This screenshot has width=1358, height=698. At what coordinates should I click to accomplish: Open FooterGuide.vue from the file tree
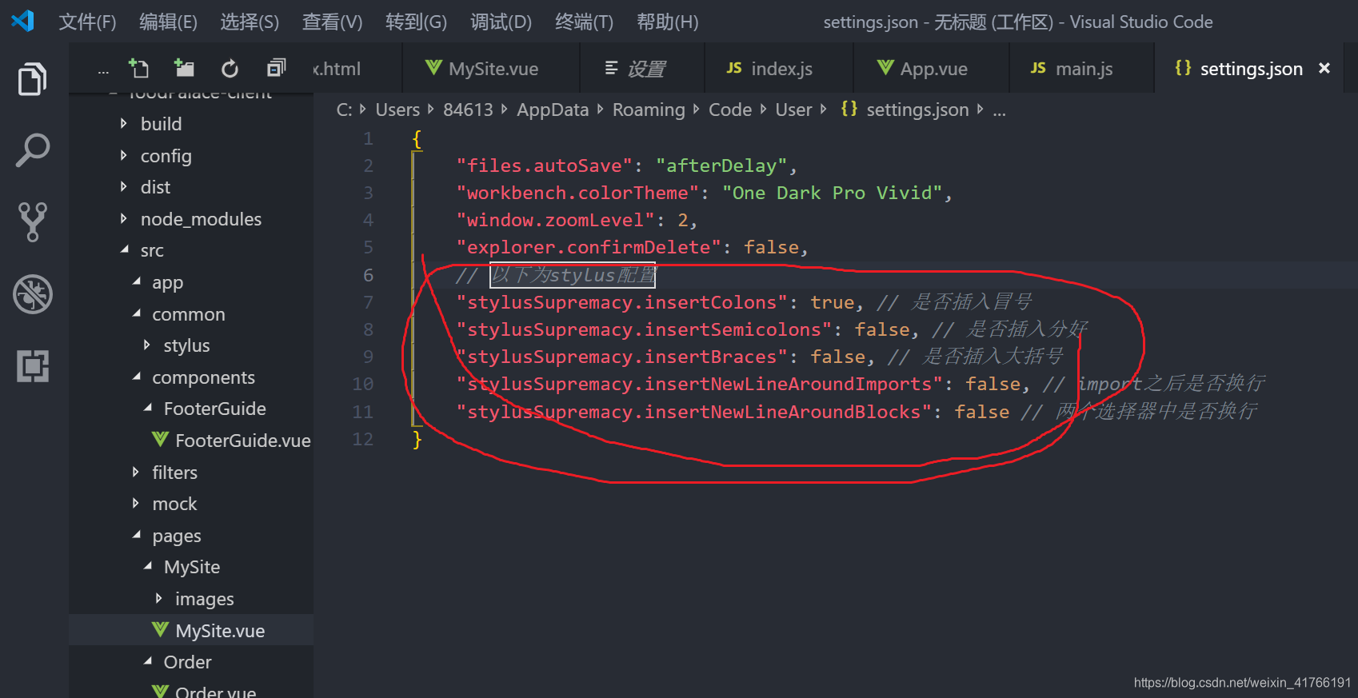(242, 440)
